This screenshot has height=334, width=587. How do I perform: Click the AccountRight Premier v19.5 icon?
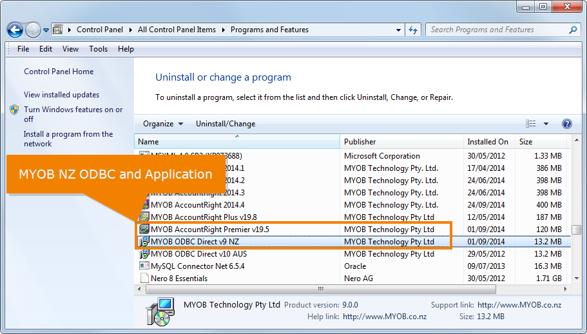pos(144,229)
